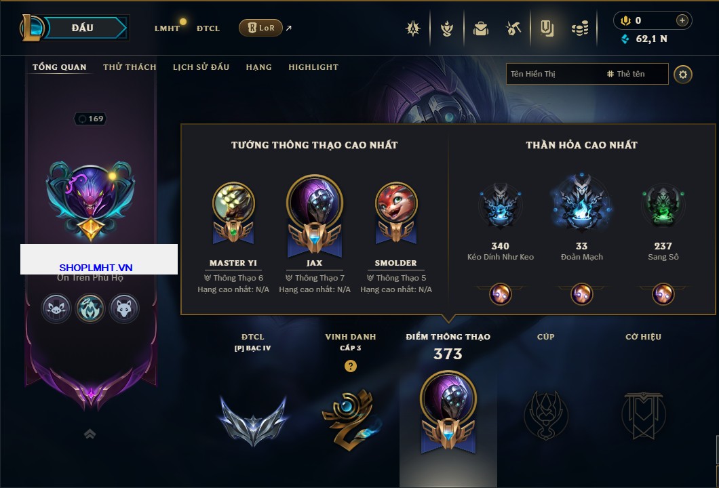719x488 pixels.
Task: Open the Hạng tab
Action: click(x=258, y=67)
